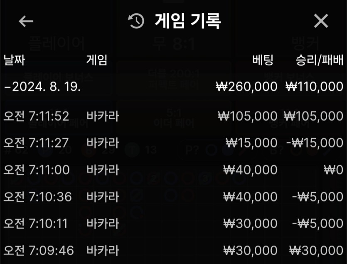Viewport: 347px width, 264px height.
Task: Select the 오전 7:10:36 game row
Action: 174,197
